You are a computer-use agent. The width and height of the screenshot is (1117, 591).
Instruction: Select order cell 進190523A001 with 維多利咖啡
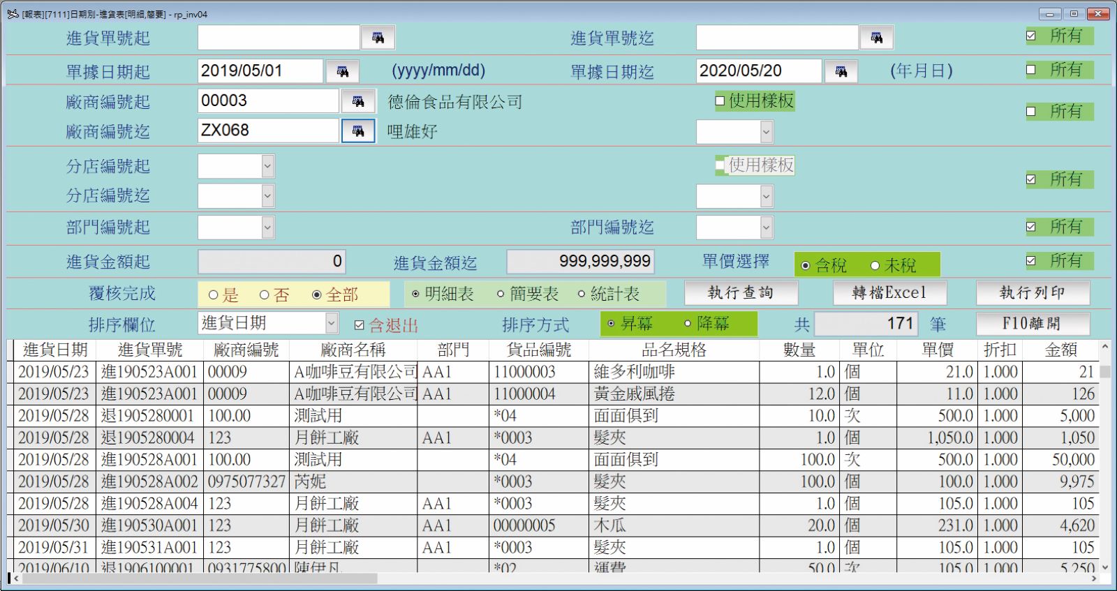point(150,372)
